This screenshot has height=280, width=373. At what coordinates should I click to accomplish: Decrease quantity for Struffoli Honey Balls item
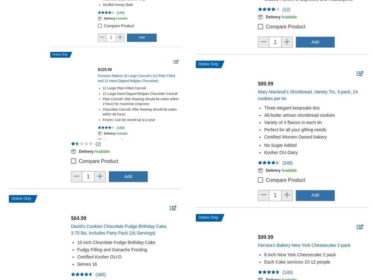coord(102,37)
